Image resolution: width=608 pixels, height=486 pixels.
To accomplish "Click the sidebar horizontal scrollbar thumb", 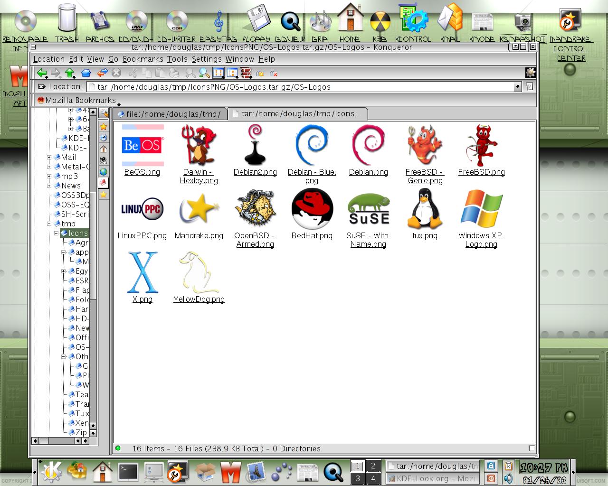I will pos(44,441).
